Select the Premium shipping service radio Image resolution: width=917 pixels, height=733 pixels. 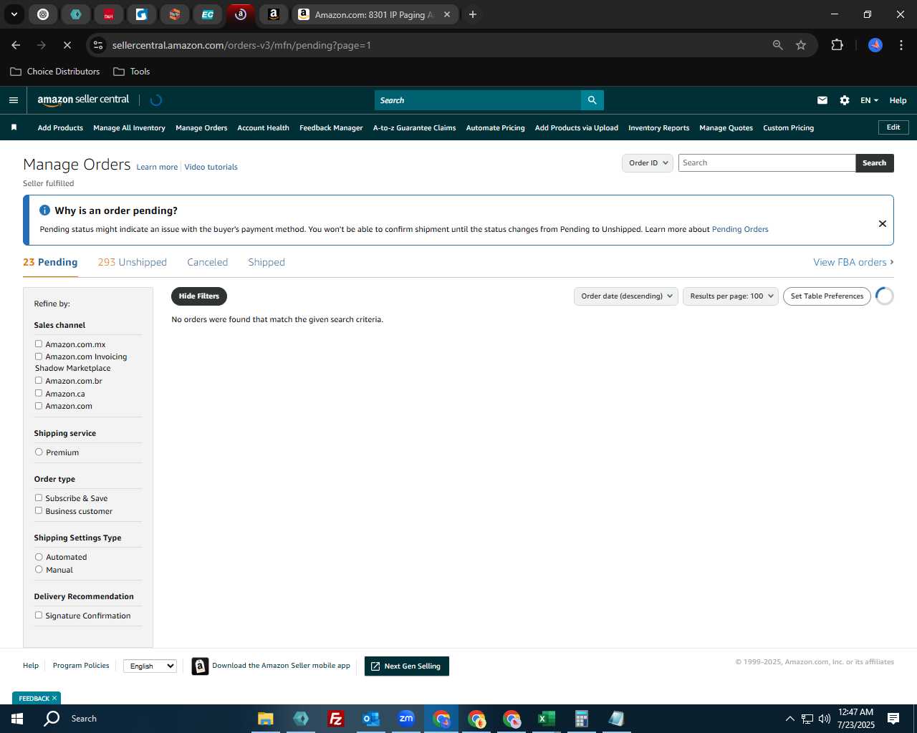point(39,452)
